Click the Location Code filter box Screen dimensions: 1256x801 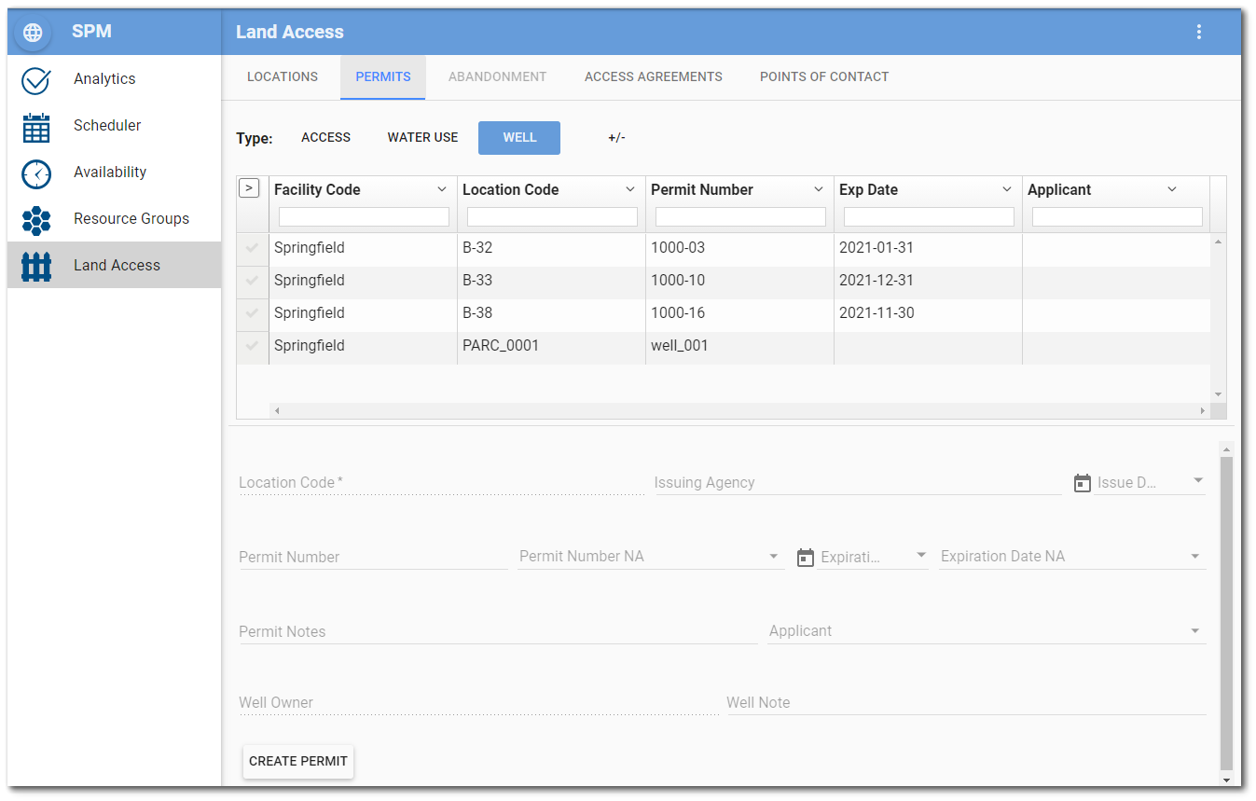552,217
